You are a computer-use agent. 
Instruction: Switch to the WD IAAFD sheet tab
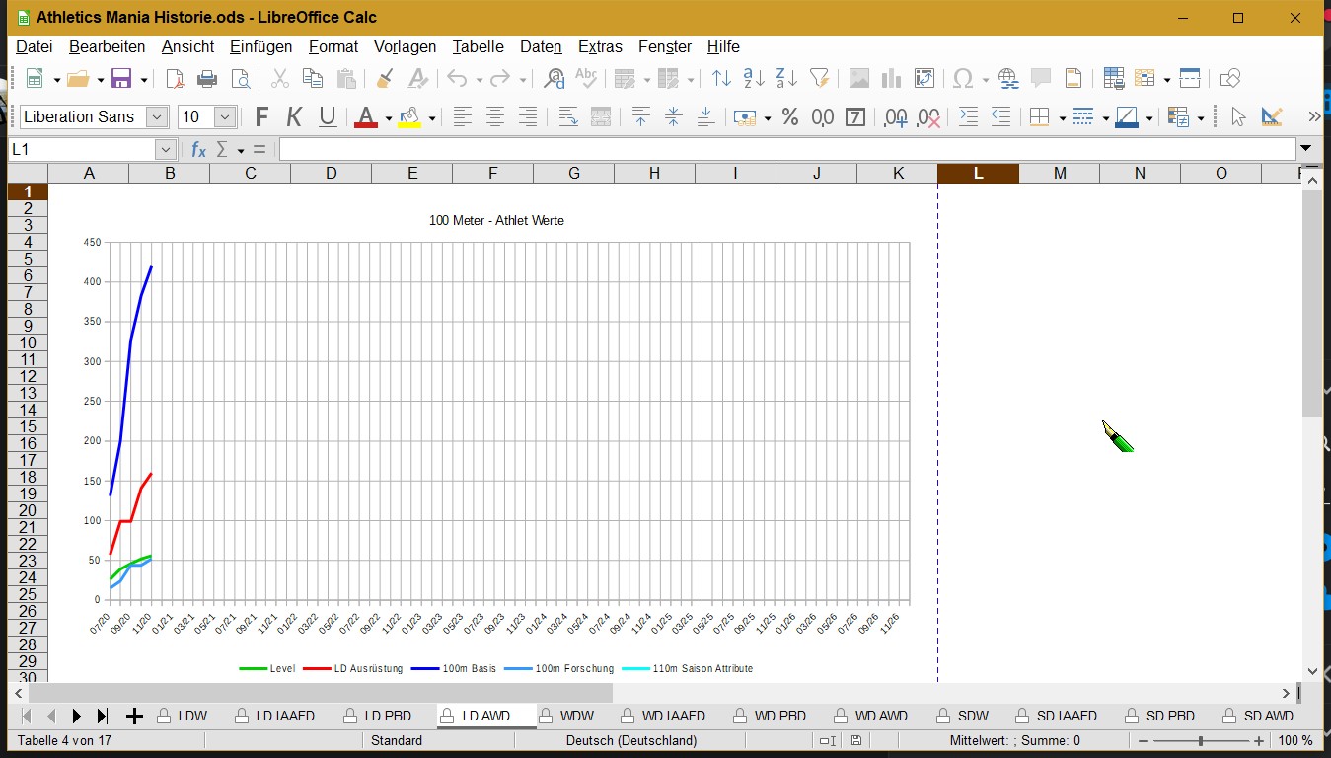coord(663,716)
